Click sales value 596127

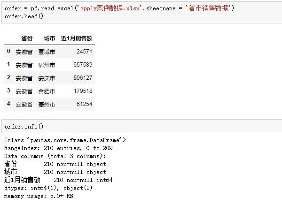[x=83, y=78]
